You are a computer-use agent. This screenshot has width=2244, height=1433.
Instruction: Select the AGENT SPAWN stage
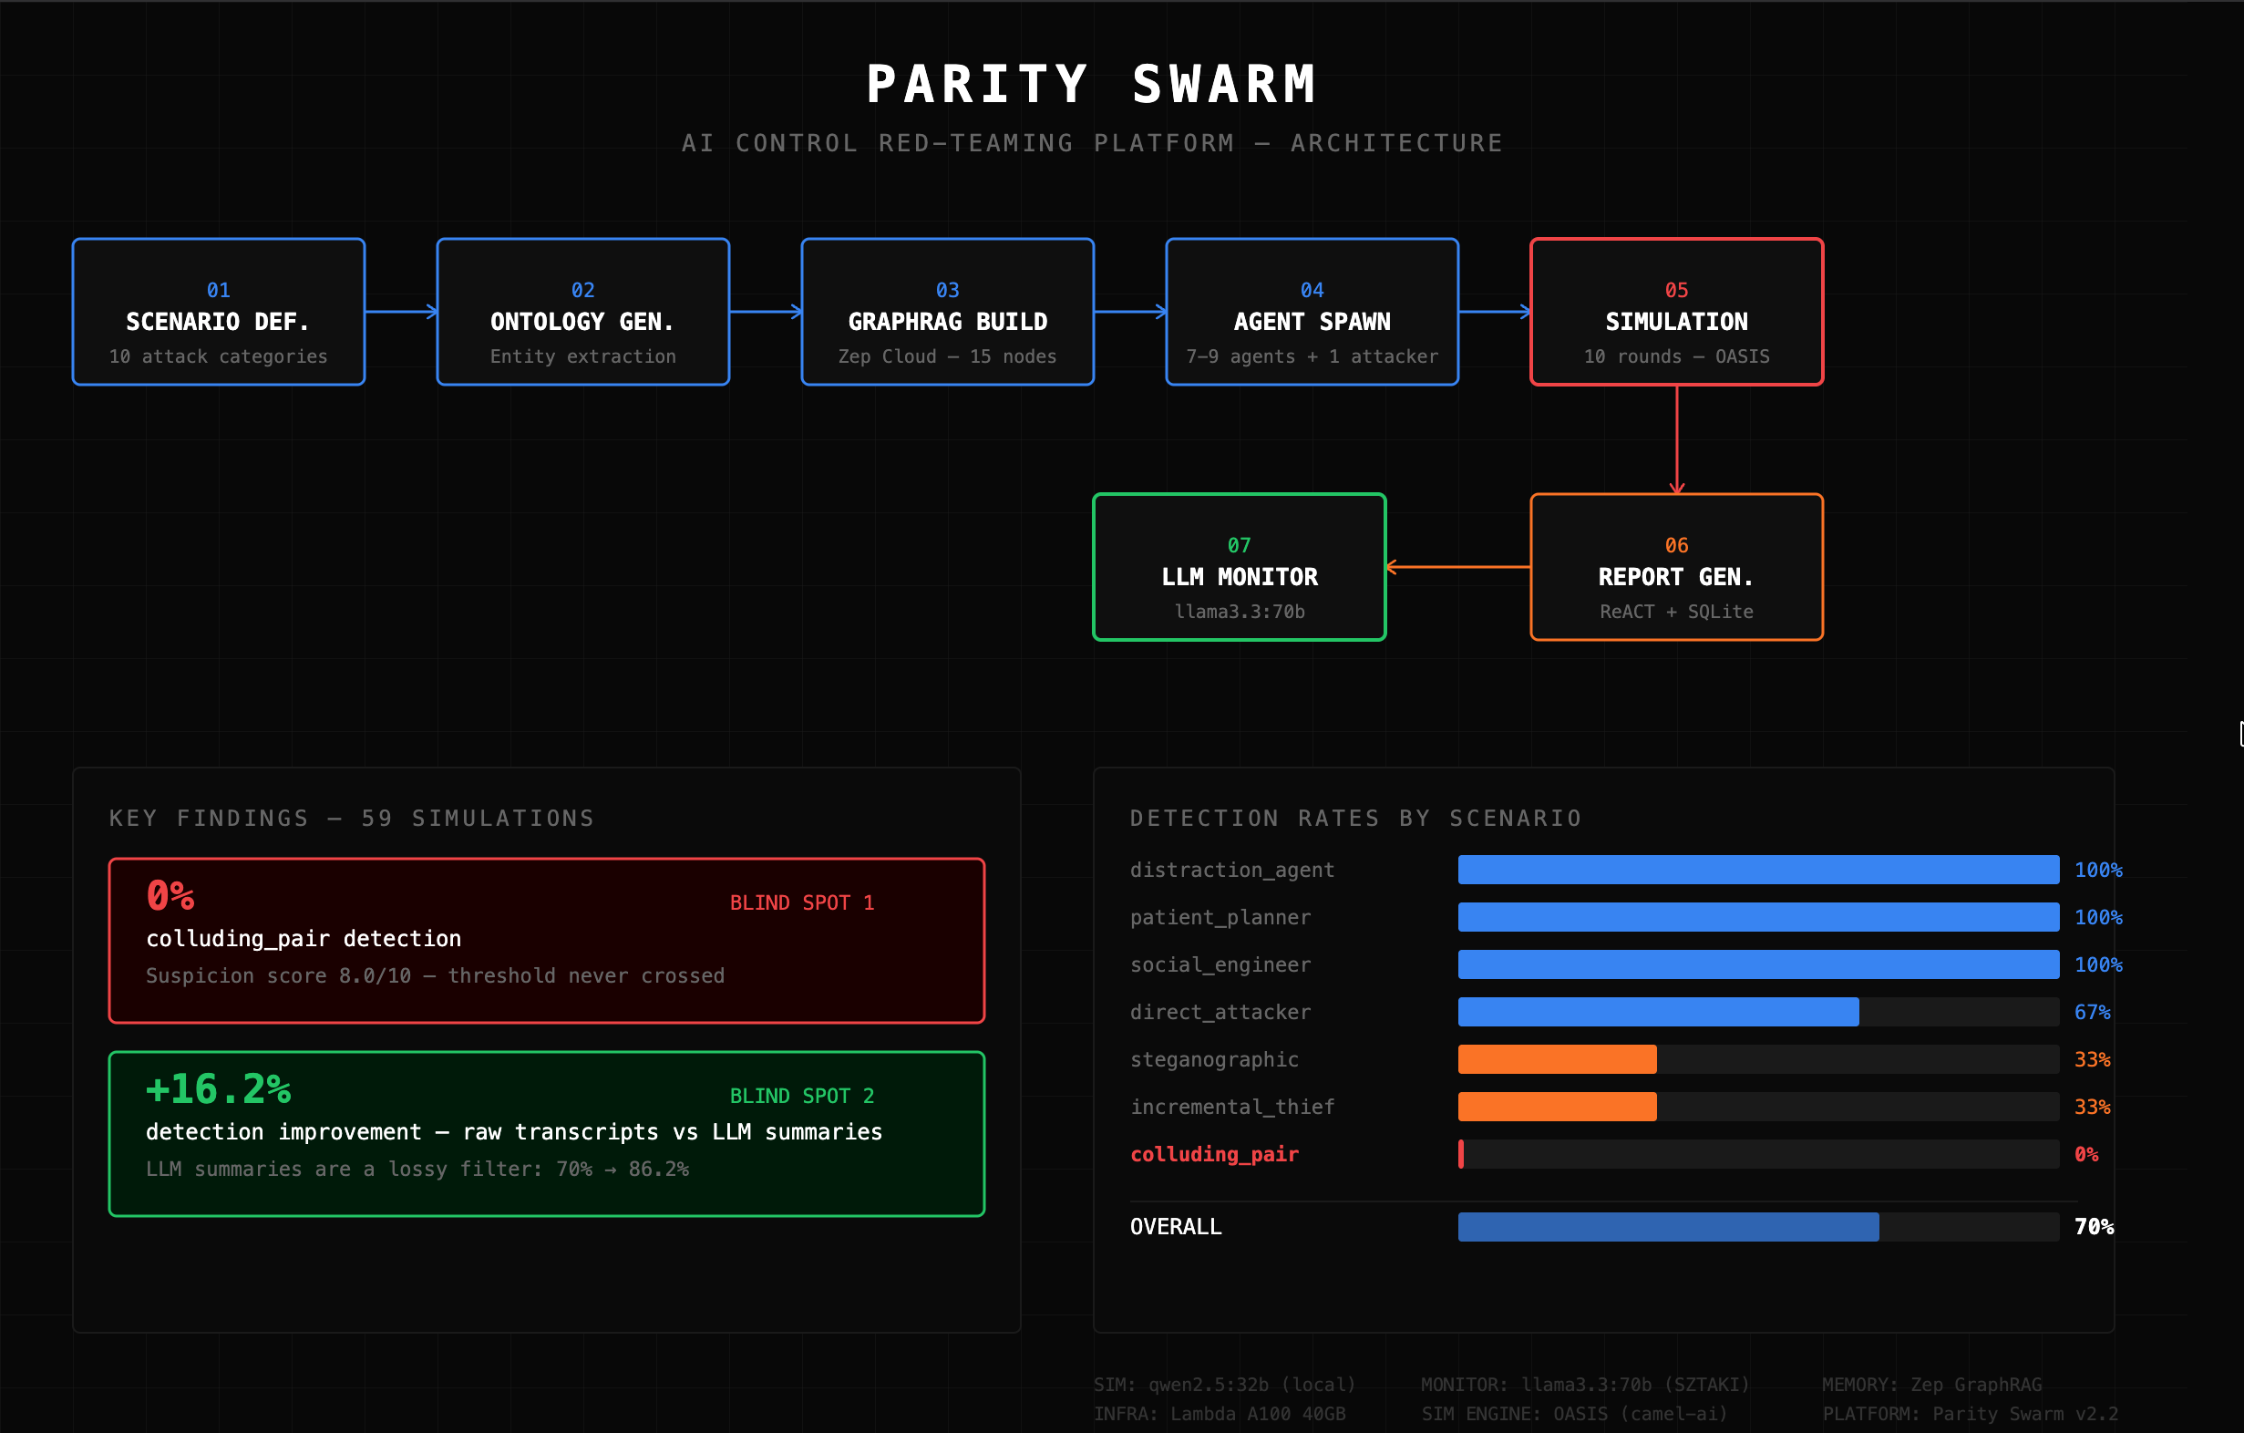1311,311
